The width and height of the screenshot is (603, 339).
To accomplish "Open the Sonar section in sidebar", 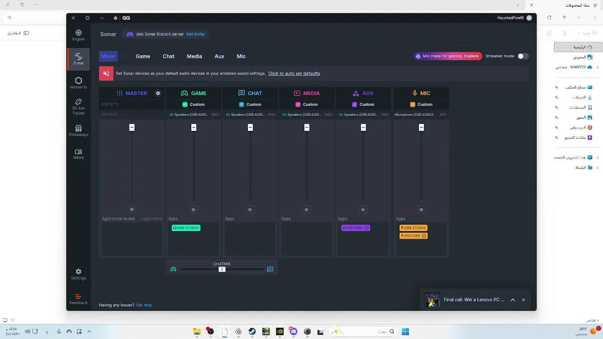I will (x=78, y=59).
